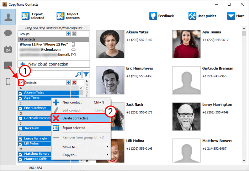Screen dimensions: 249x171
Task: Choose Remove from group in context menu
Action: 81,137
